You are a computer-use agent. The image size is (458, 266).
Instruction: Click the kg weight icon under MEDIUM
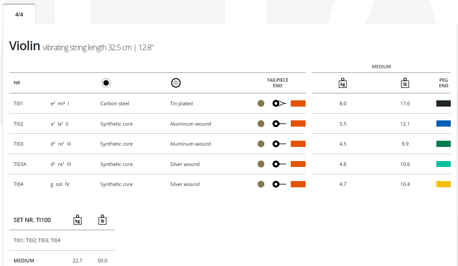[343, 83]
